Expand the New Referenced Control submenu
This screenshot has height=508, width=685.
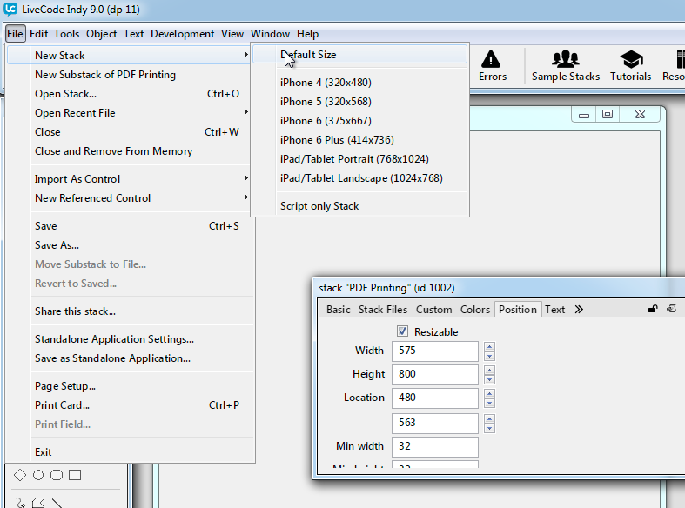246,197
